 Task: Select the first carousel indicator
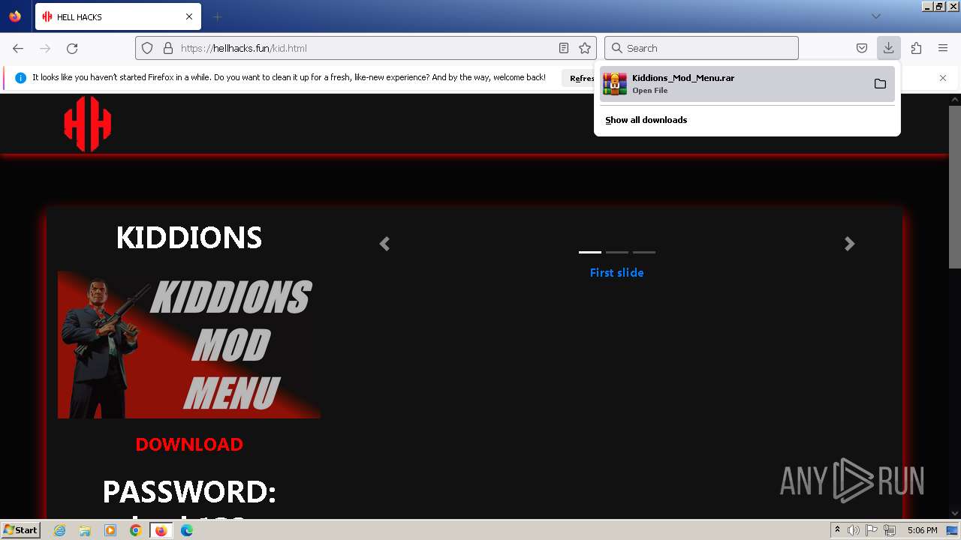(x=590, y=252)
